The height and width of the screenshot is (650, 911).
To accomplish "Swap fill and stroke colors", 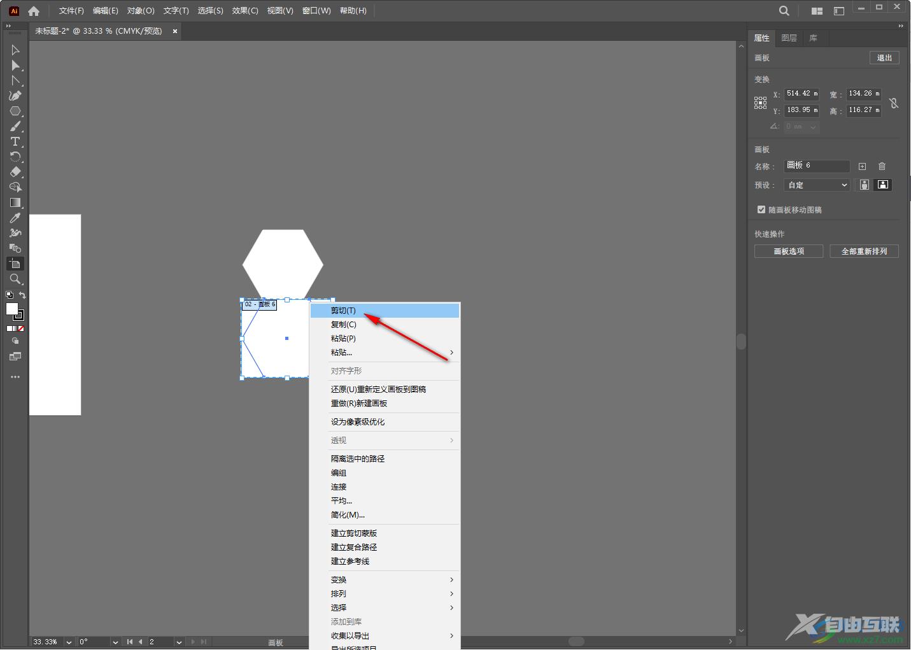I will [23, 295].
